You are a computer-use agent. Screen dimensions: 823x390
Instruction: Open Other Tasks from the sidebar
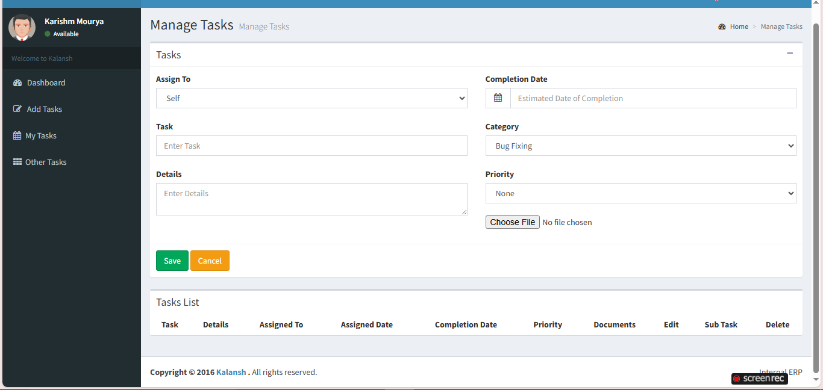coord(72,162)
